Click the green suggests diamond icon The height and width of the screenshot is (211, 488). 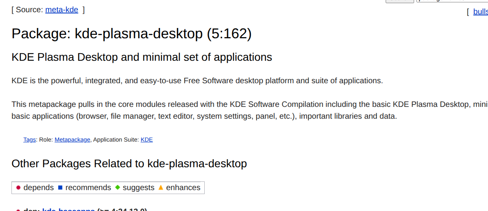(117, 188)
